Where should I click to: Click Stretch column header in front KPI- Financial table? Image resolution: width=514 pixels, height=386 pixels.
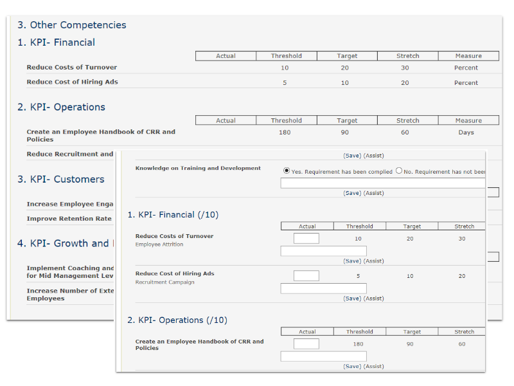462,226
